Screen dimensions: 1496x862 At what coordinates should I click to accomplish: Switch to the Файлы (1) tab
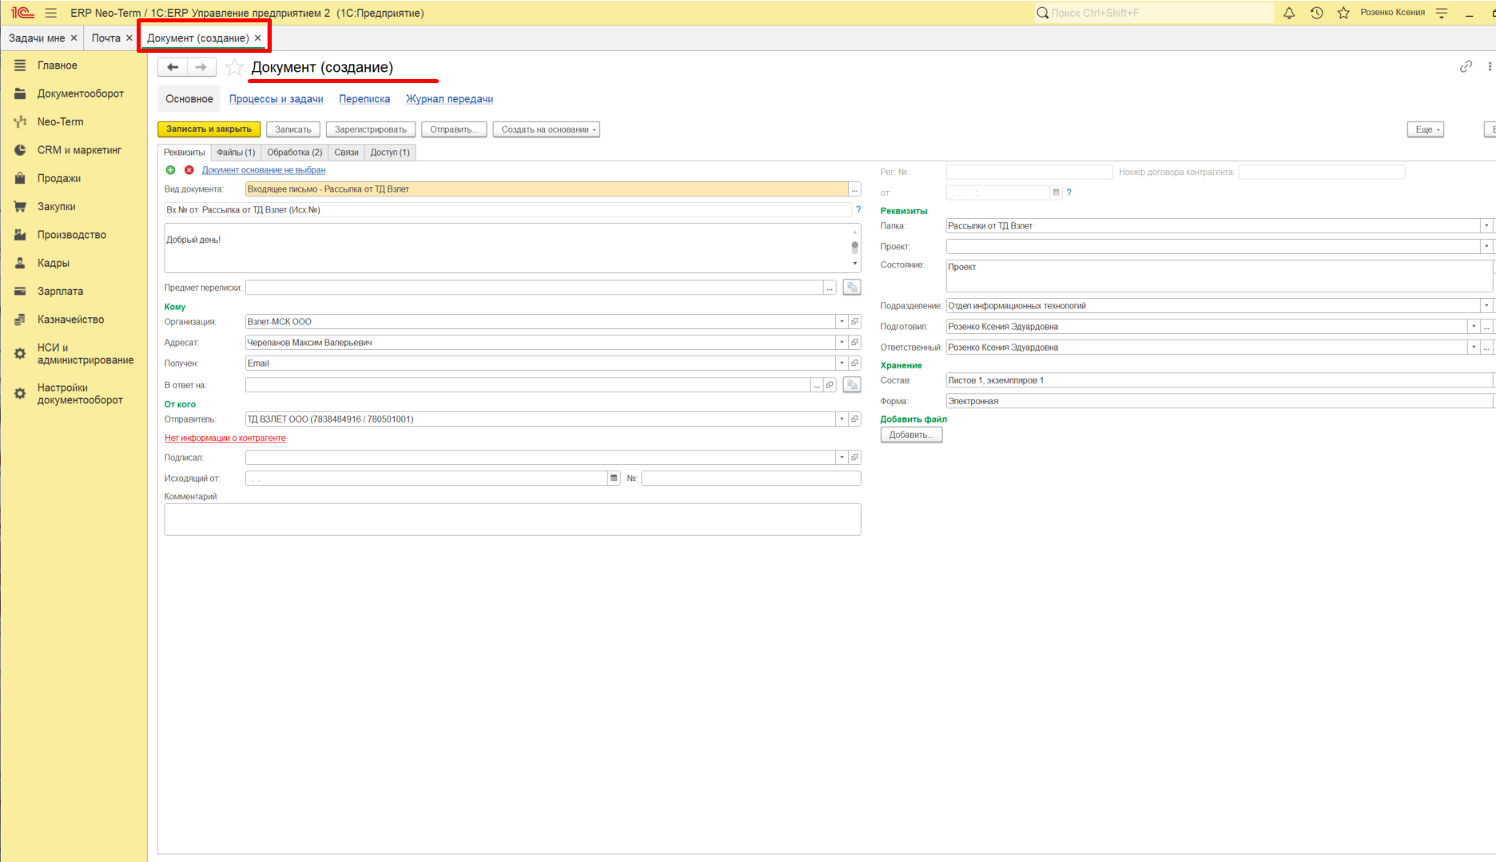tap(236, 153)
